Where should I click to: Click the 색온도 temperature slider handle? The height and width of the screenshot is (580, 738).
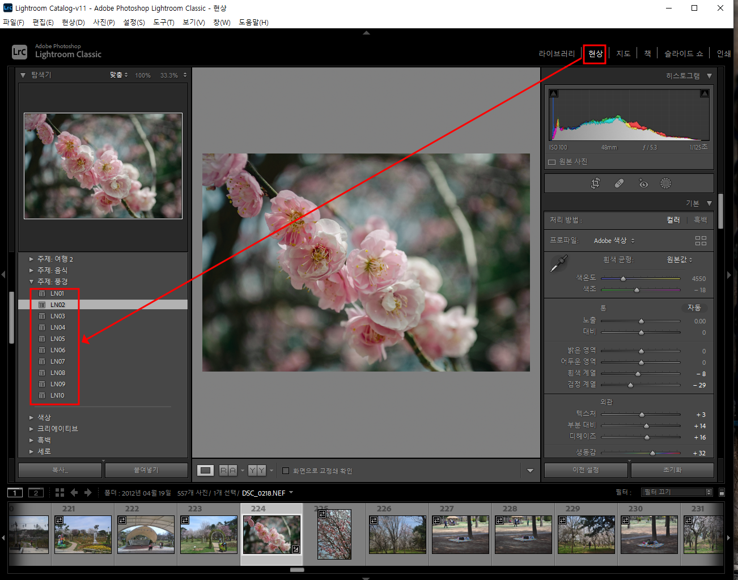point(623,279)
